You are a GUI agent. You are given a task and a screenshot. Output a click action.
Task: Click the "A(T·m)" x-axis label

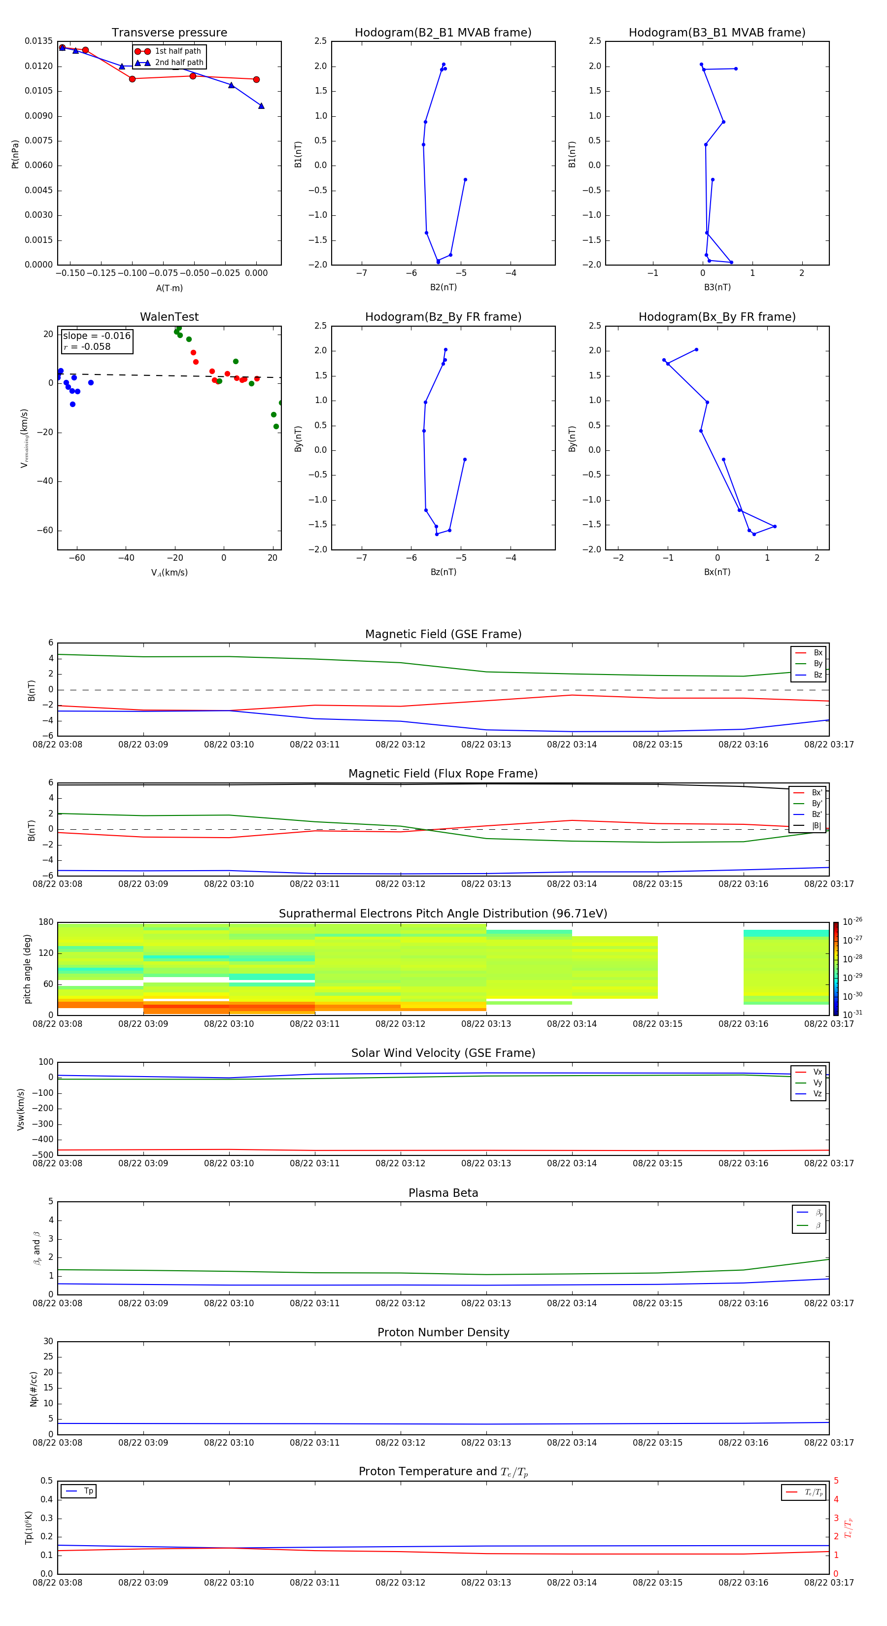169,288
